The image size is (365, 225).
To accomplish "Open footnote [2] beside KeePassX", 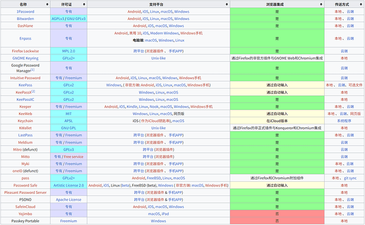I will click(33, 91).
